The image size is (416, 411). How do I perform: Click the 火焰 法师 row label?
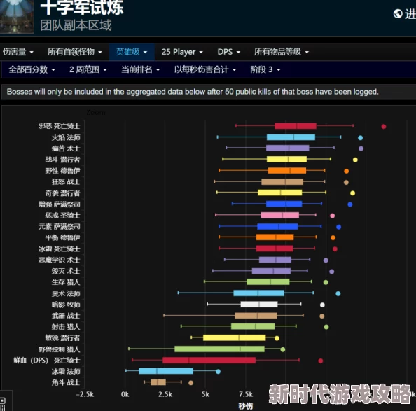coord(66,137)
